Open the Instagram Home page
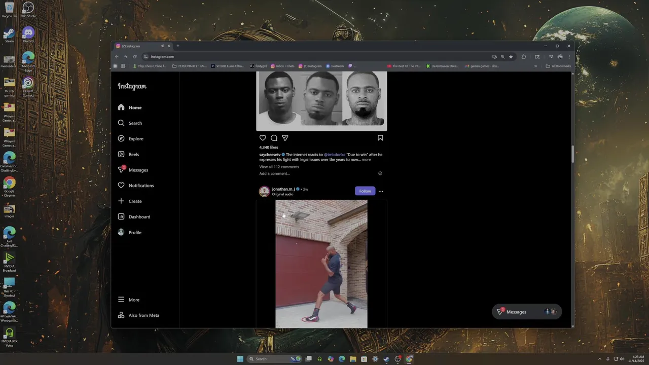Image resolution: width=649 pixels, height=365 pixels. 130,107
